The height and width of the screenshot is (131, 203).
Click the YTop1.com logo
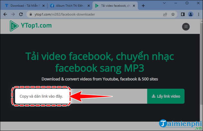pyautogui.click(x=31, y=26)
